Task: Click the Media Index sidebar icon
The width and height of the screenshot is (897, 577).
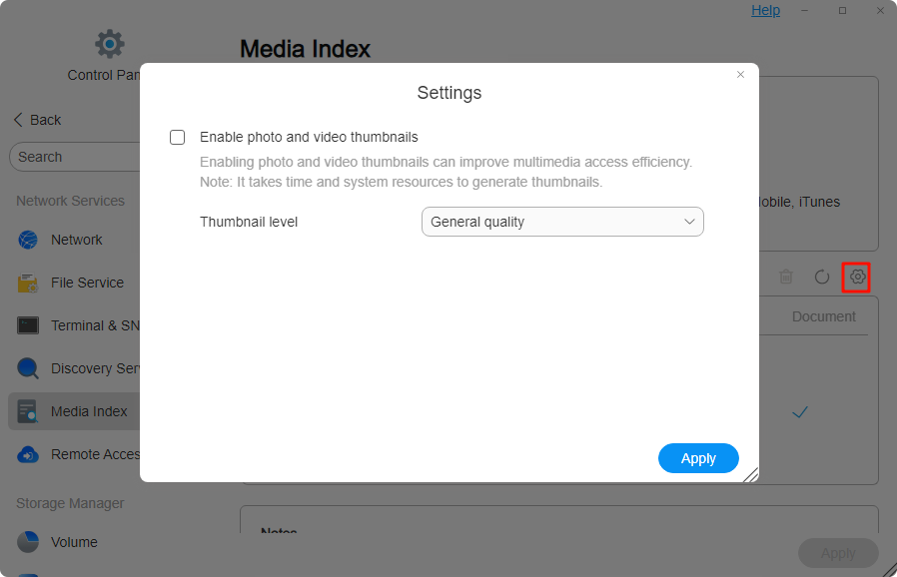Action: tap(28, 411)
